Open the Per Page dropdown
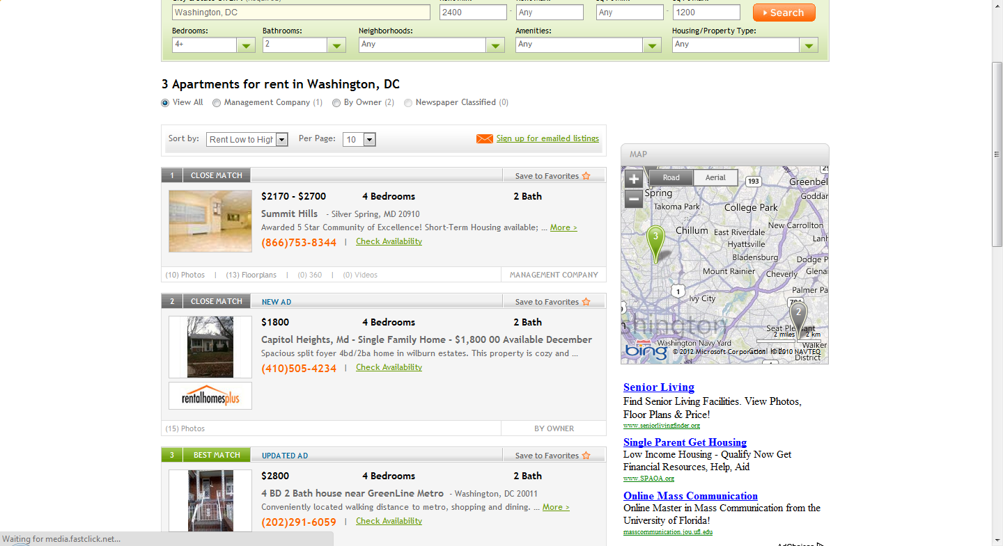 click(x=359, y=140)
